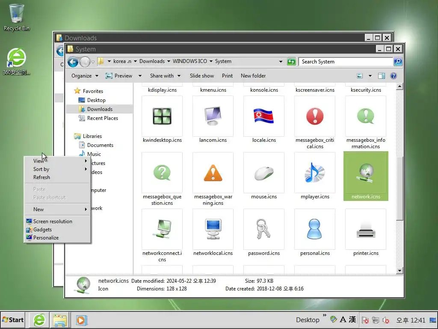This screenshot has width=438, height=329.
Task: Expand the WINDOWS ICO breadcrumb arrow
Action: pos(211,61)
